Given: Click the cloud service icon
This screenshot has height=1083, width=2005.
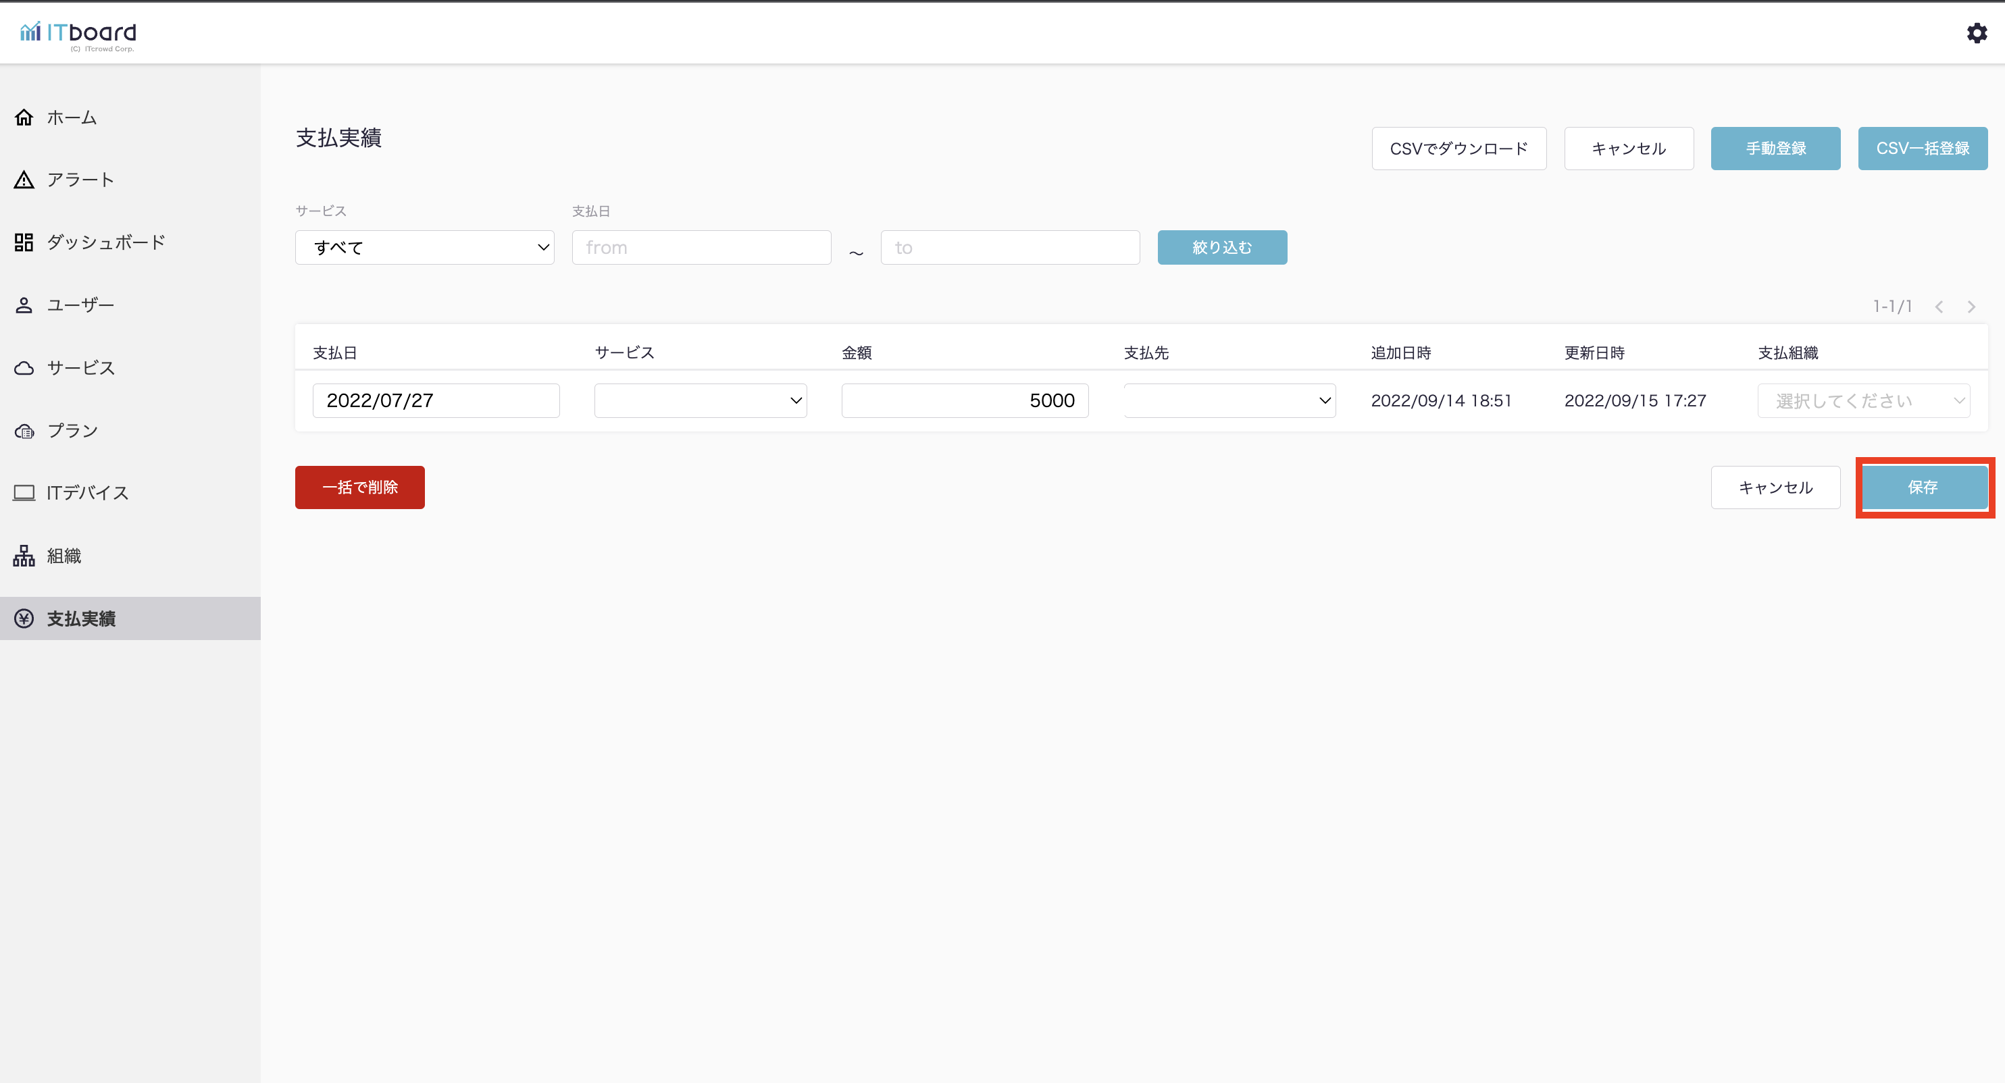Looking at the screenshot, I should [x=24, y=368].
